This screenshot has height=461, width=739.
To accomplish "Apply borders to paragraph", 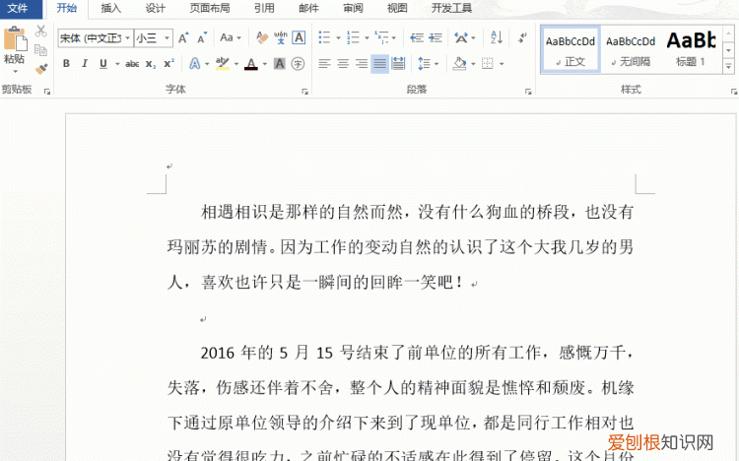I will (x=488, y=63).
